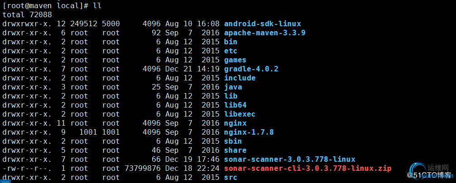Click the games directory entry

pyautogui.click(x=235, y=60)
